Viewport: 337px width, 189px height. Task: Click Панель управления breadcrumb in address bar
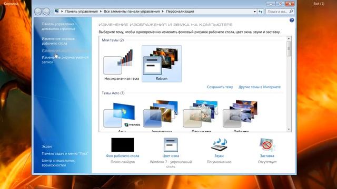81,12
